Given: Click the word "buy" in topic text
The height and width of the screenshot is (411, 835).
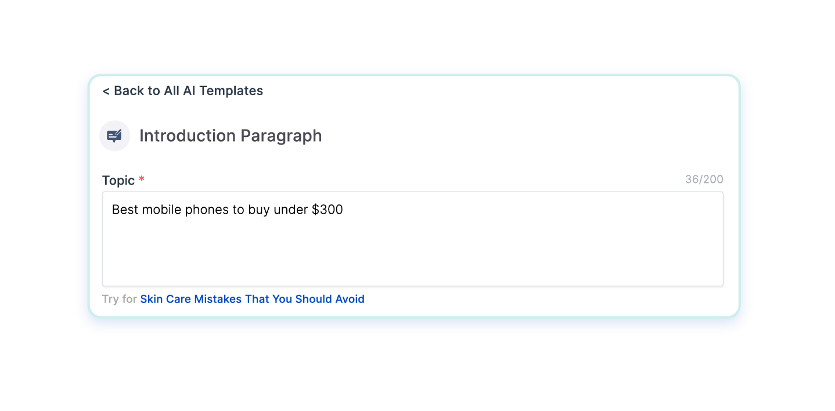Looking at the screenshot, I should (259, 210).
